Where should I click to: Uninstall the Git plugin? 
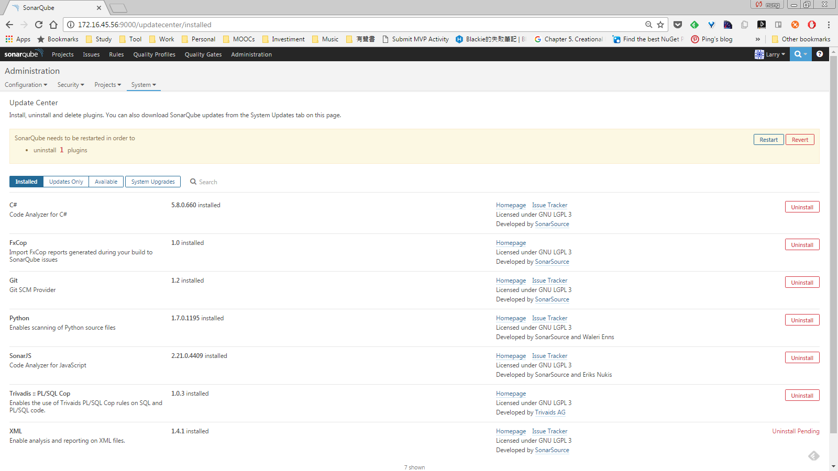click(802, 283)
